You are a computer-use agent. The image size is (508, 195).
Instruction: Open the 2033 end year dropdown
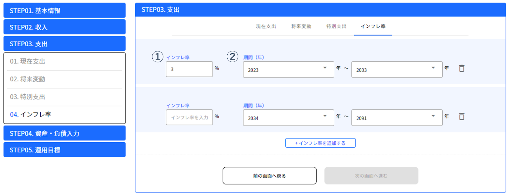click(397, 70)
